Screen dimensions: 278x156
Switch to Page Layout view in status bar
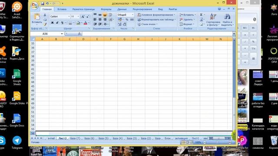point(187,143)
